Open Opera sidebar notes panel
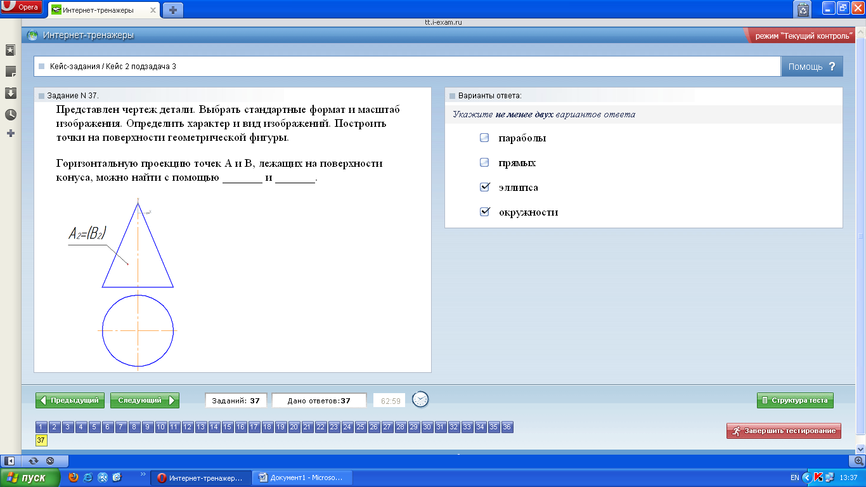 [x=10, y=72]
